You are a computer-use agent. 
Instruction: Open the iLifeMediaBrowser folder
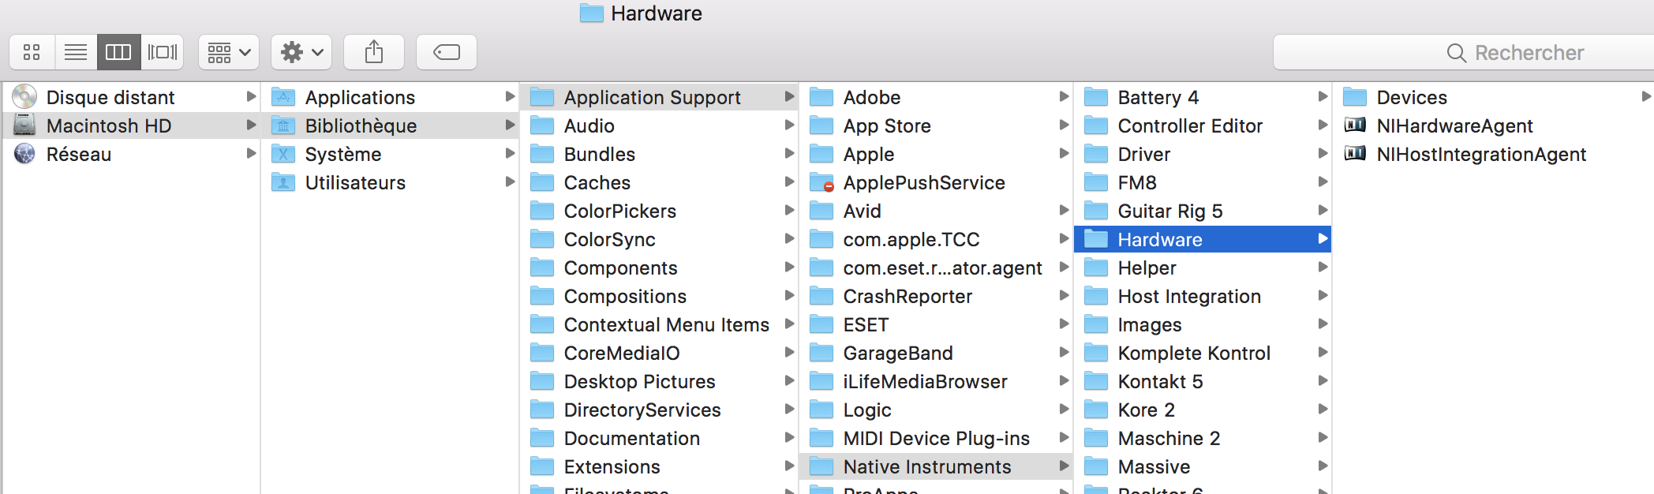click(936, 381)
